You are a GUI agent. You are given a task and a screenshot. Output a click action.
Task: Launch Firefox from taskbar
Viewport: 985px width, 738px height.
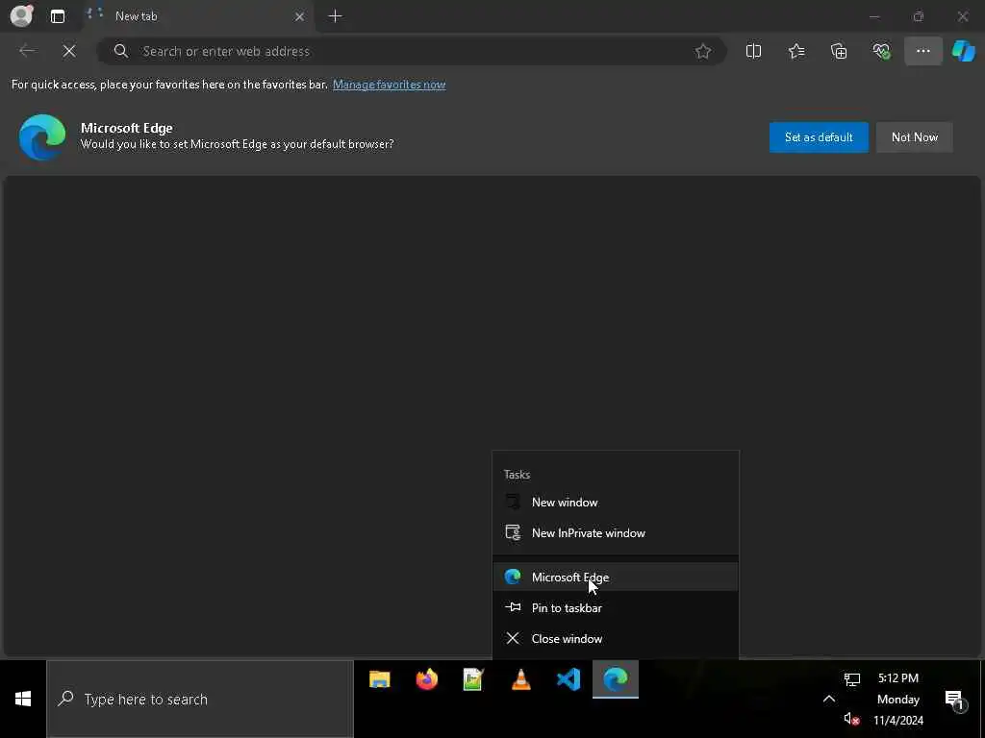[x=427, y=679]
